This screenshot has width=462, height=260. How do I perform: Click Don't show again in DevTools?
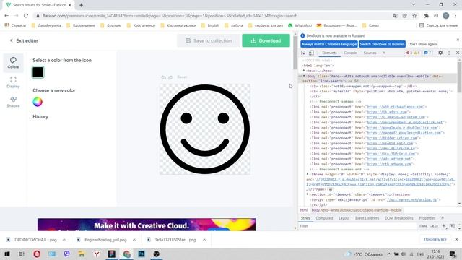422,44
